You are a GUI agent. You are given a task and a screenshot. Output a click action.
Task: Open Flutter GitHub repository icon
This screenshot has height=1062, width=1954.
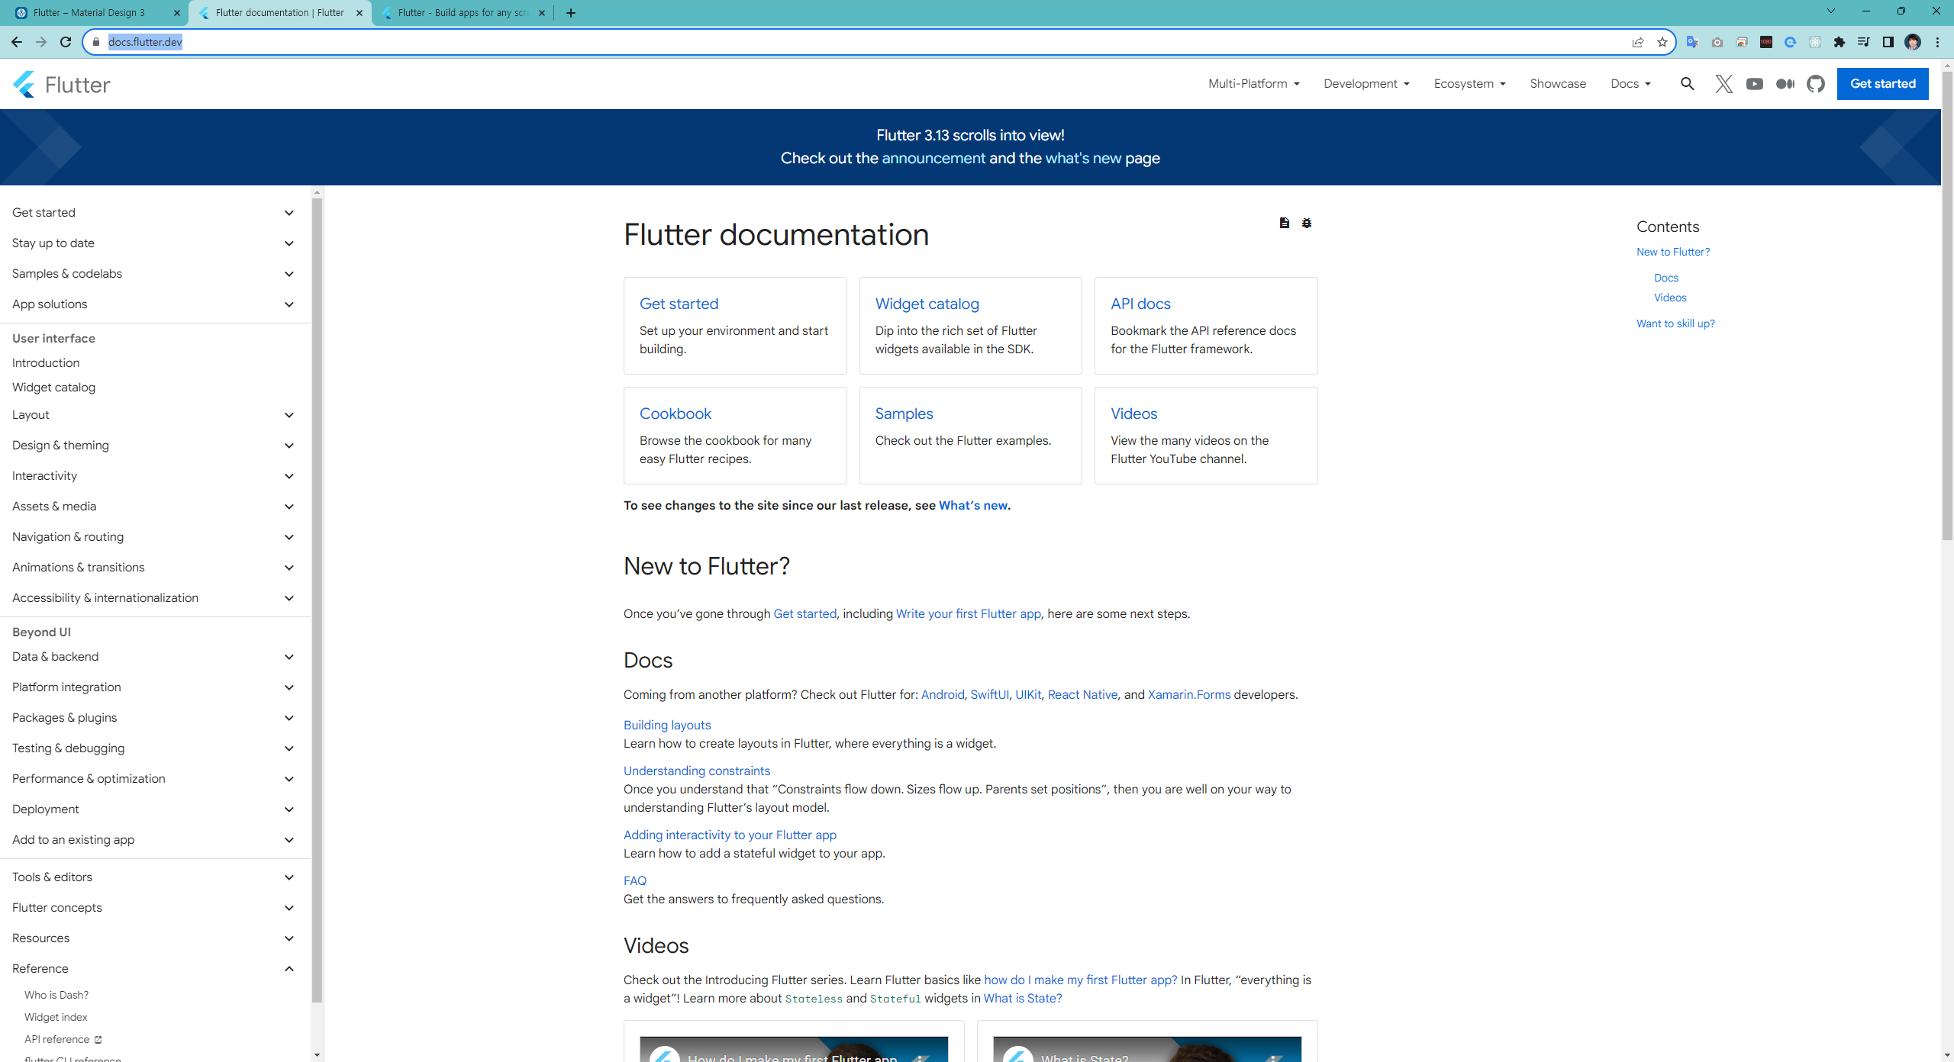(1815, 84)
